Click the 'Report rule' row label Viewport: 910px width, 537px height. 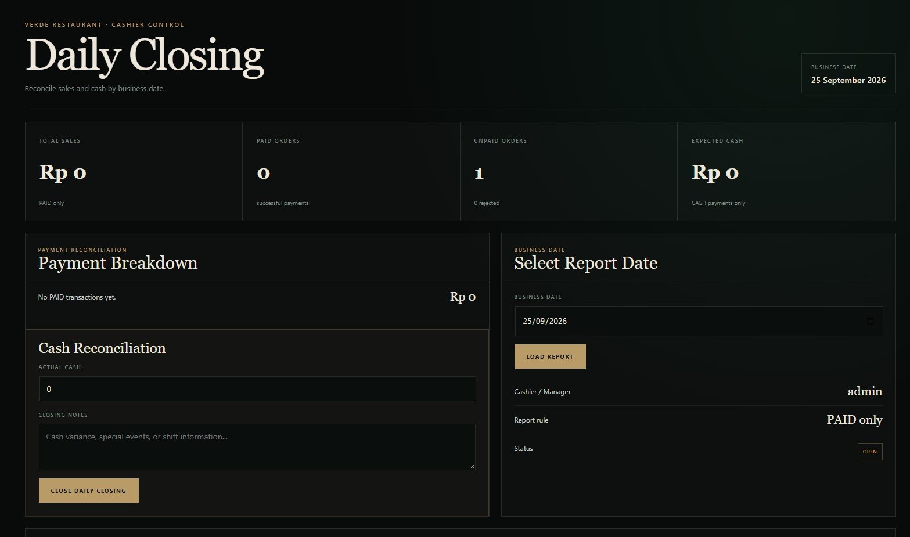point(531,420)
